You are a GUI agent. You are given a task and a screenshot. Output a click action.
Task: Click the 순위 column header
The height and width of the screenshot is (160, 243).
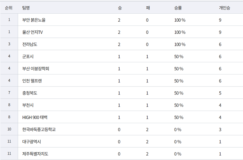point(9,8)
